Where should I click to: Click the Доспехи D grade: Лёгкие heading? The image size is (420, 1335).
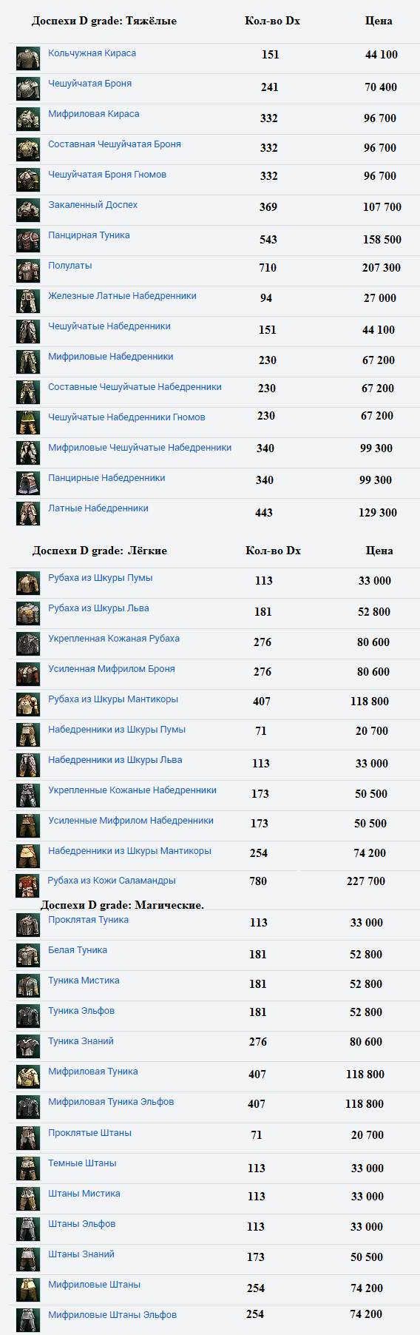100,551
